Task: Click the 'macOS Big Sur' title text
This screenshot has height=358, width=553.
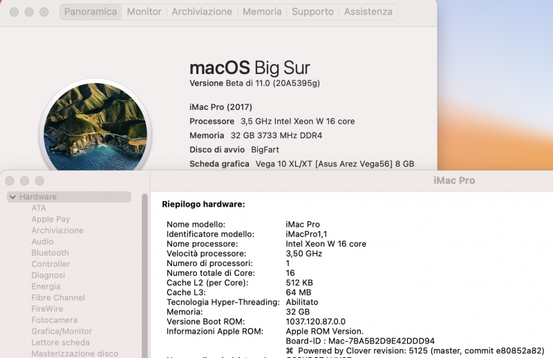Action: coord(250,68)
